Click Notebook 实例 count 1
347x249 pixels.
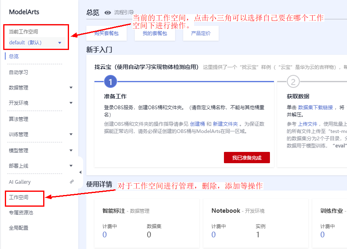click(x=258, y=234)
